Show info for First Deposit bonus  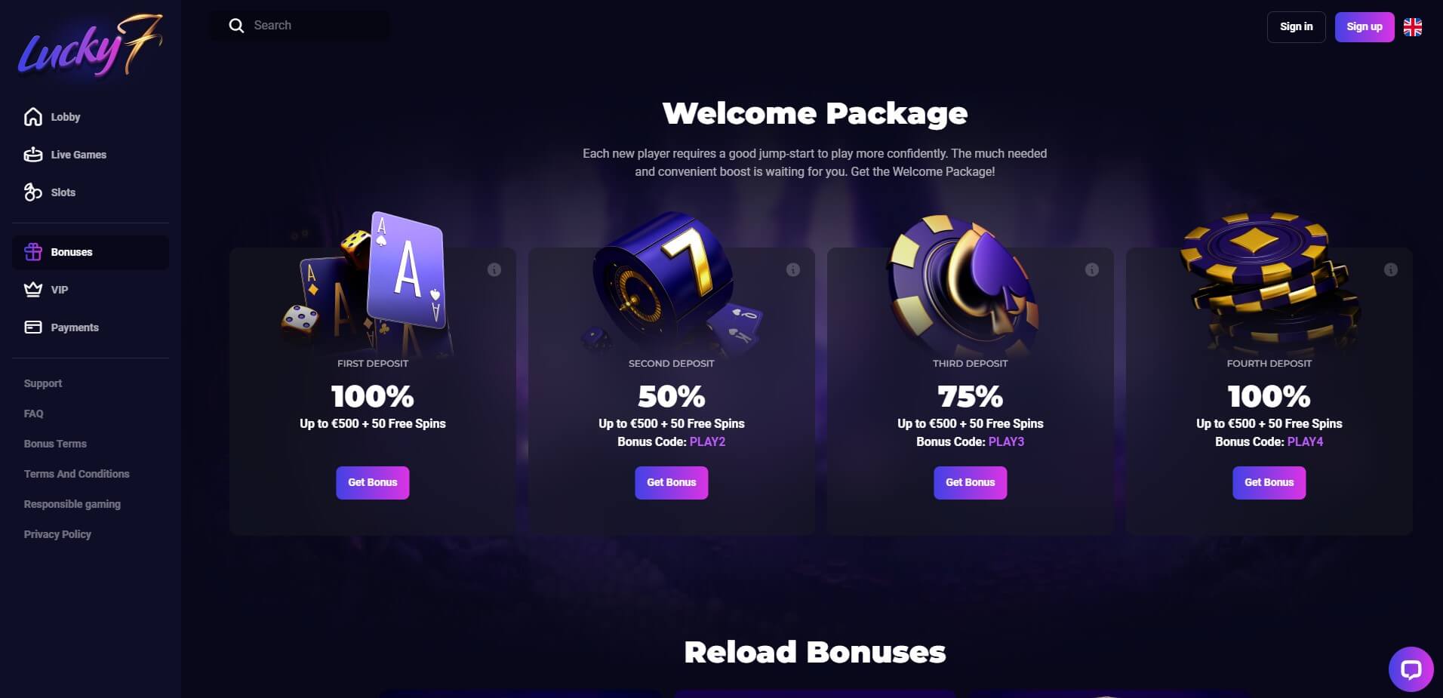tap(494, 269)
